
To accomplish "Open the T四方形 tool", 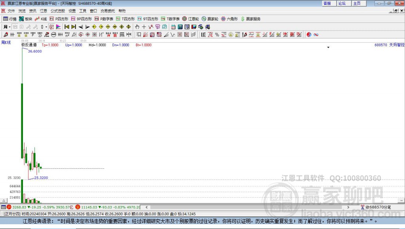I will [125, 19].
